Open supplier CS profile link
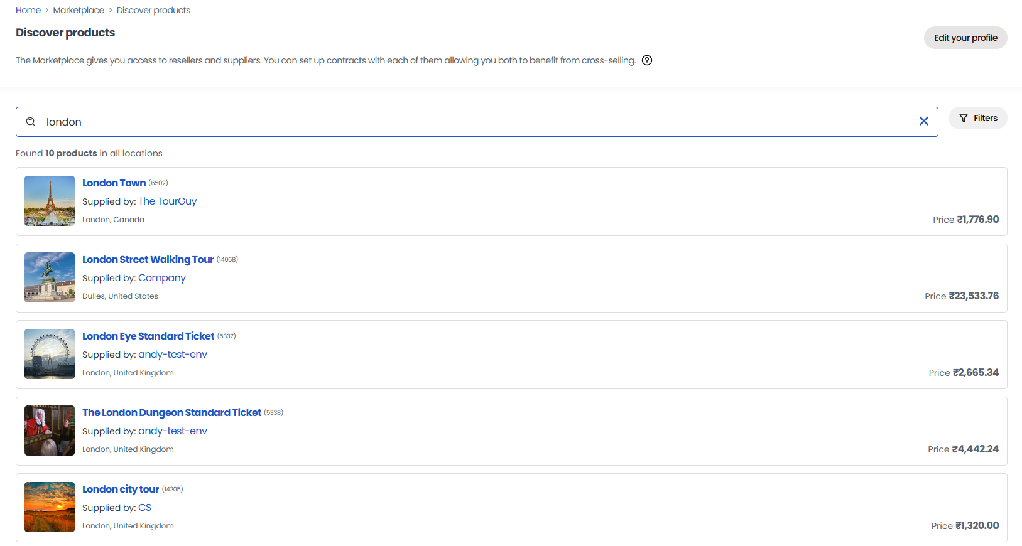 click(x=144, y=507)
